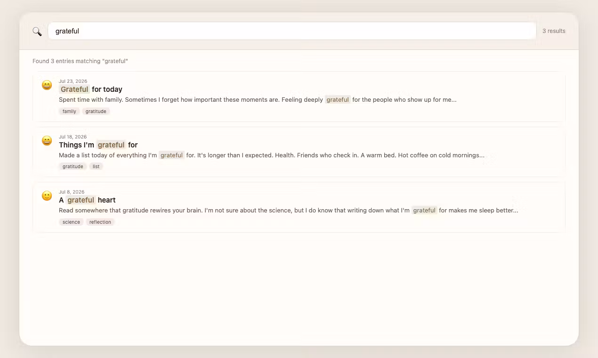Click the "Jul 23, 2026" date
Viewport: 598px width, 358px height.
73,81
